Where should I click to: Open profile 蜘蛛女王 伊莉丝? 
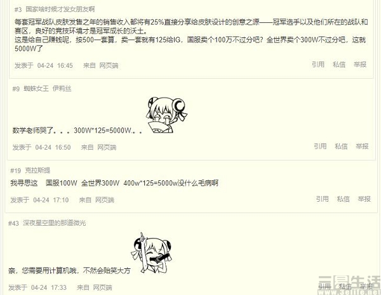48,89
